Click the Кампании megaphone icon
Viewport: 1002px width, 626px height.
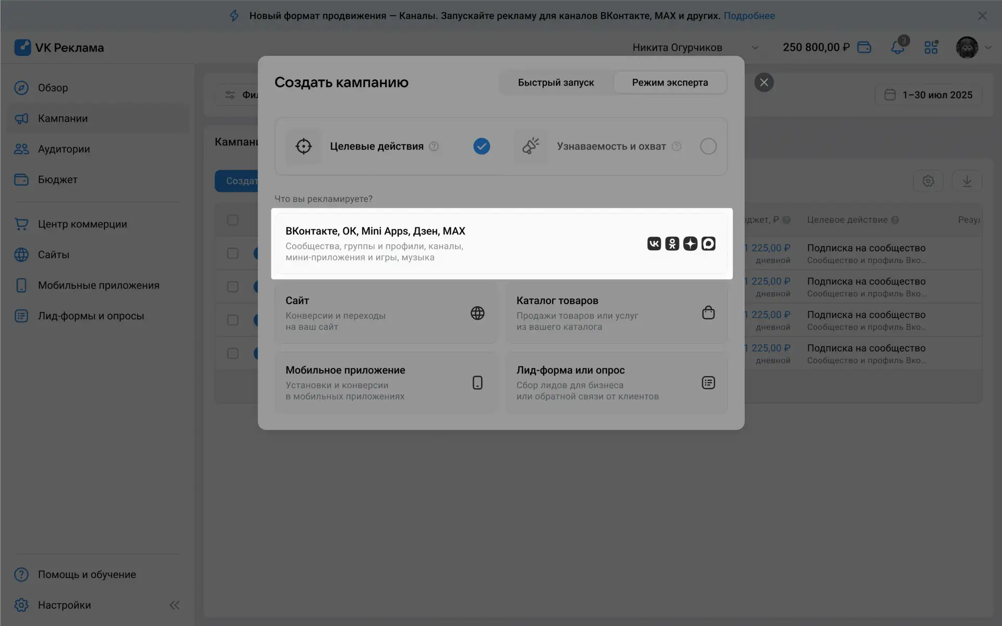21,118
